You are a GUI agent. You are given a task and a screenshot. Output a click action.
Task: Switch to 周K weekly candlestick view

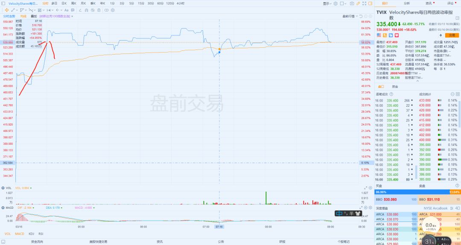73,3
